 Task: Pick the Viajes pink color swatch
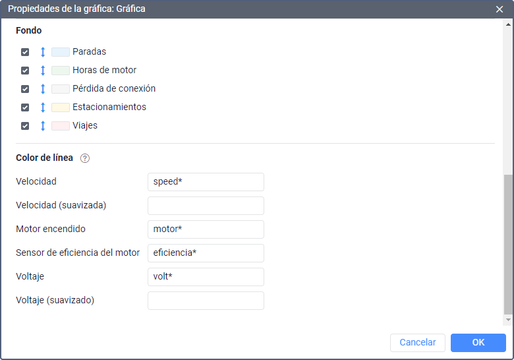61,125
